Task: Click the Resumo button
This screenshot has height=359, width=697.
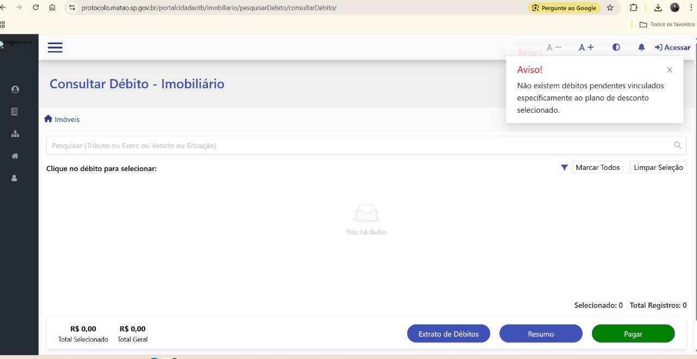Action: (541, 334)
